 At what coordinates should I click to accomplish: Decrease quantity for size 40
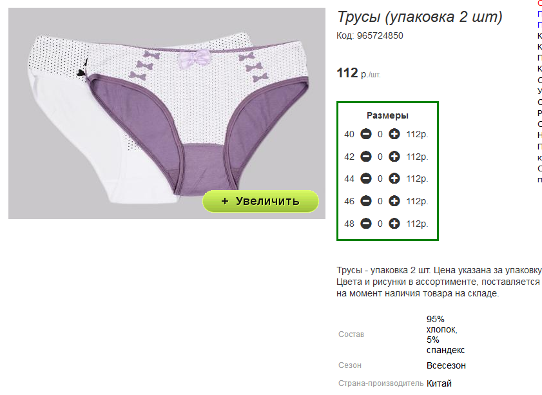pyautogui.click(x=365, y=134)
